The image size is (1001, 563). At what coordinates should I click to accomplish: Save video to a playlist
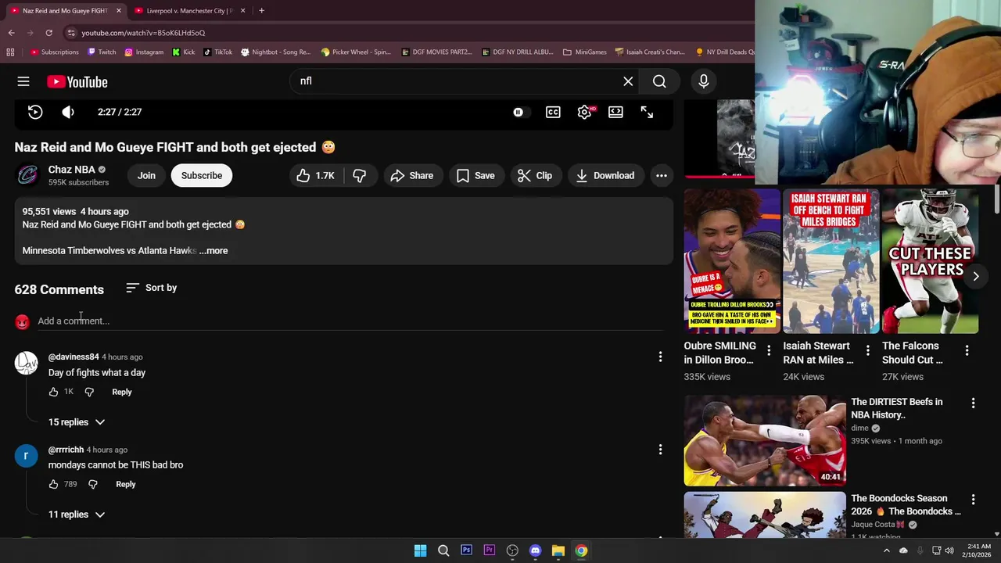click(x=475, y=175)
